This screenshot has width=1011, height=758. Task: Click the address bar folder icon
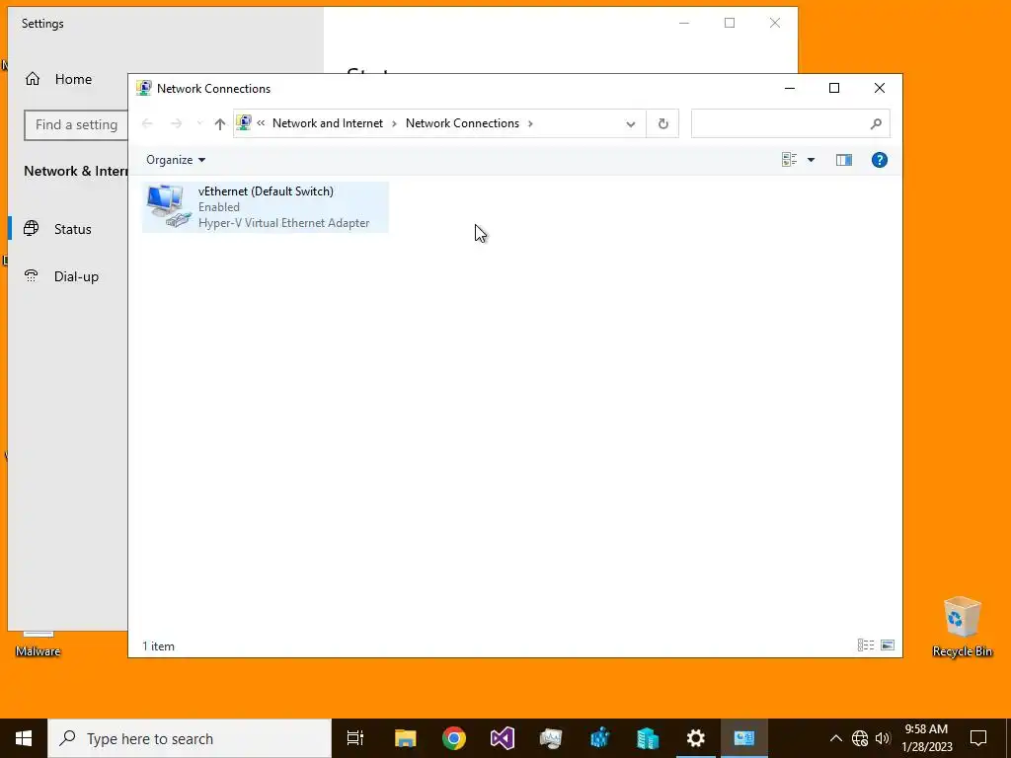point(244,122)
